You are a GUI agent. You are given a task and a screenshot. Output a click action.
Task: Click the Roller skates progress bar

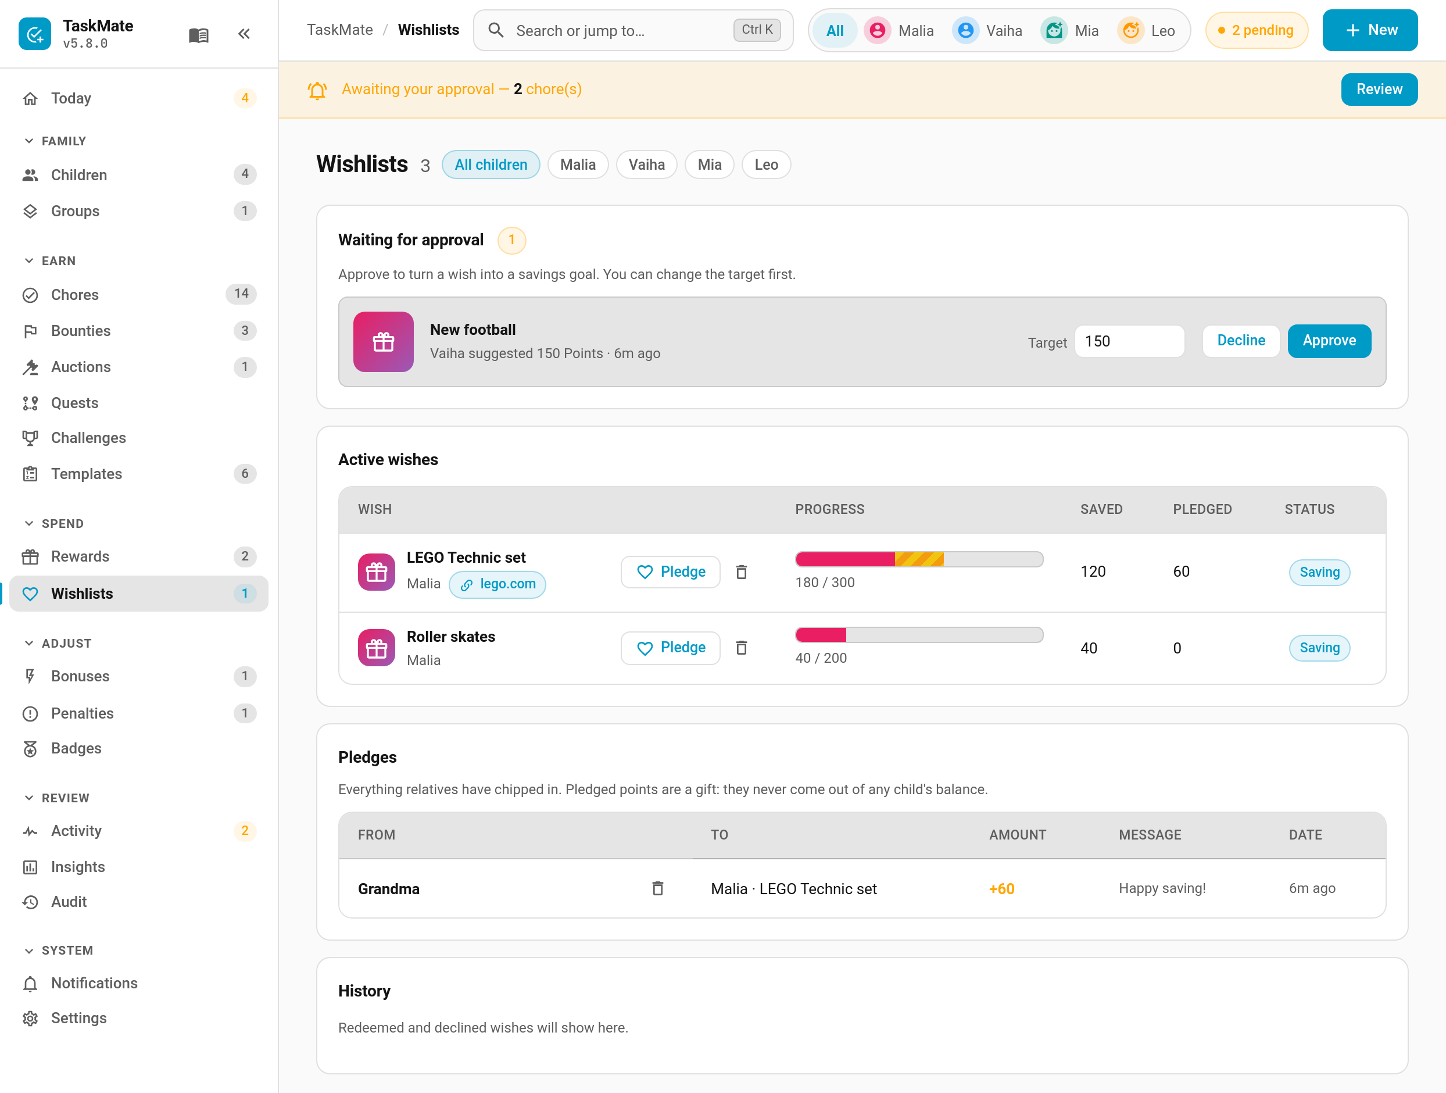point(919,634)
